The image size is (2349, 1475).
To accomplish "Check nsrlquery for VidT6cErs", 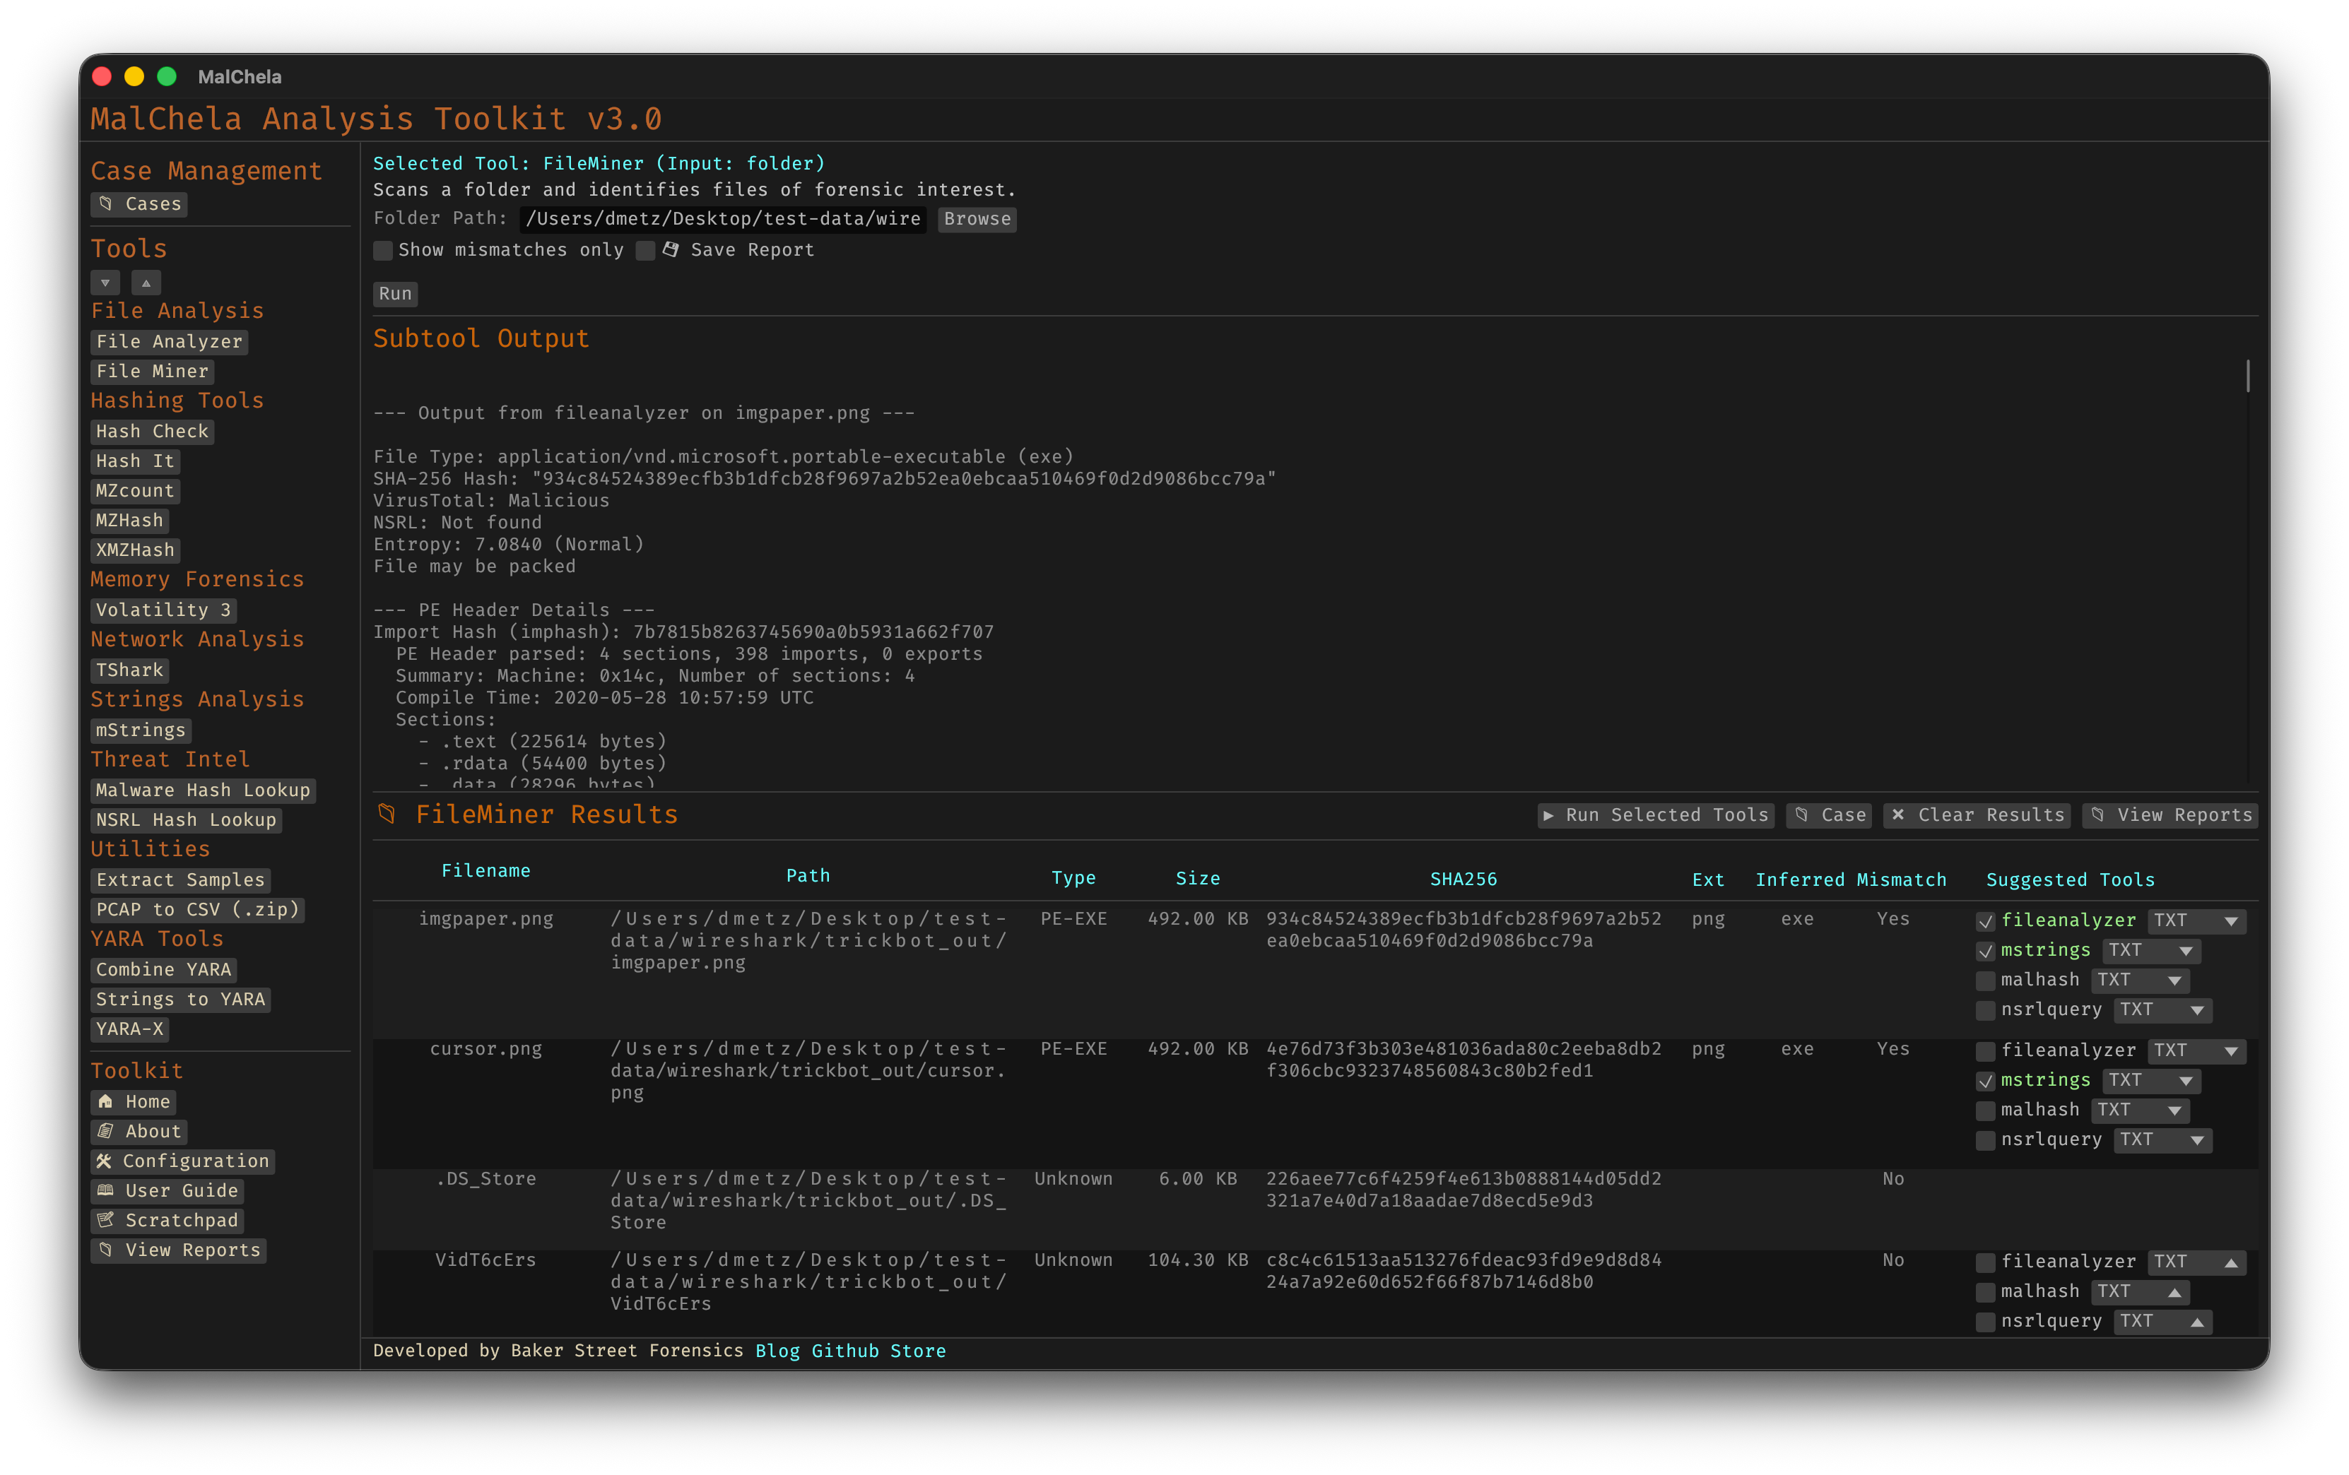I will pos(1985,1322).
